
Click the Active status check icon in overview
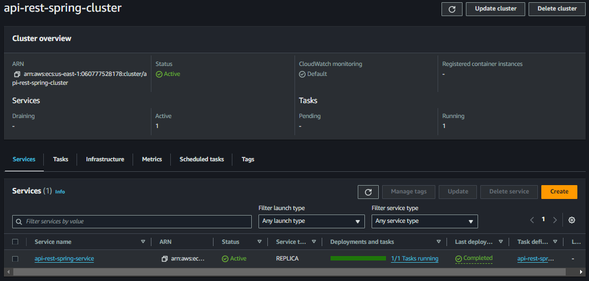tap(159, 74)
